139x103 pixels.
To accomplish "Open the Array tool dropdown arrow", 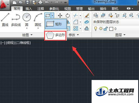I will click(81, 28).
